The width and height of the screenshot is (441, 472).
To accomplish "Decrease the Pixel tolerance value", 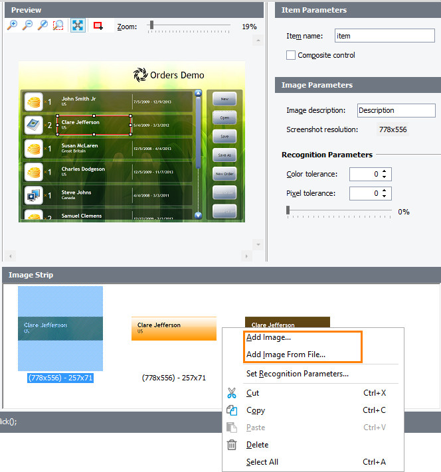I will (384, 197).
